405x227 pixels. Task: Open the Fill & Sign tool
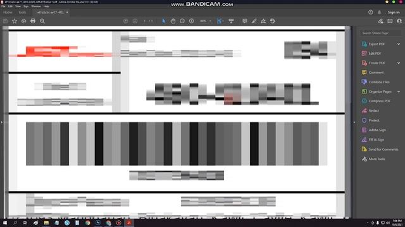point(377,140)
